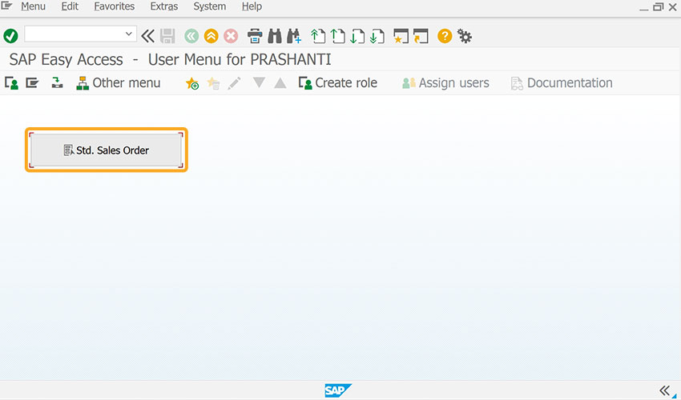Click the SAP Menu icon
The width and height of the screenshot is (681, 400).
click(32, 83)
